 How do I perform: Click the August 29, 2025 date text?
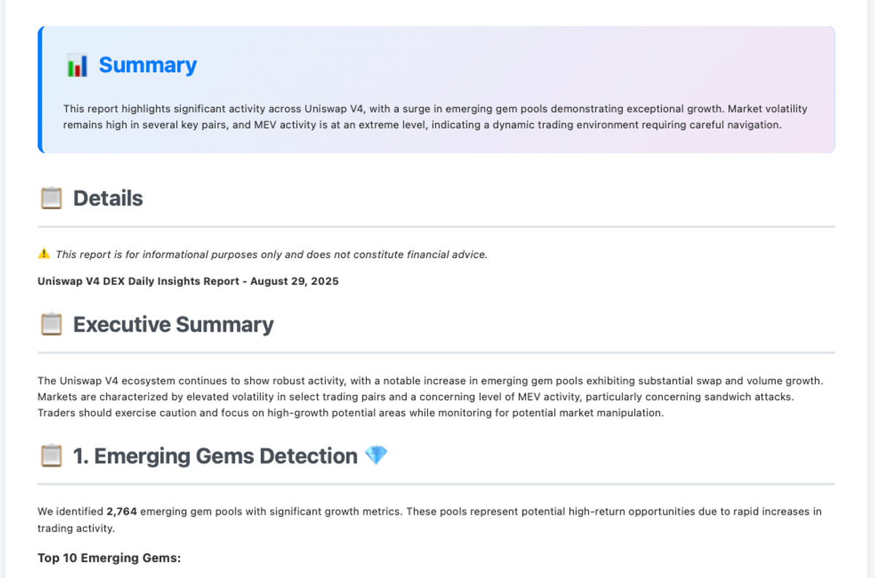coord(295,281)
